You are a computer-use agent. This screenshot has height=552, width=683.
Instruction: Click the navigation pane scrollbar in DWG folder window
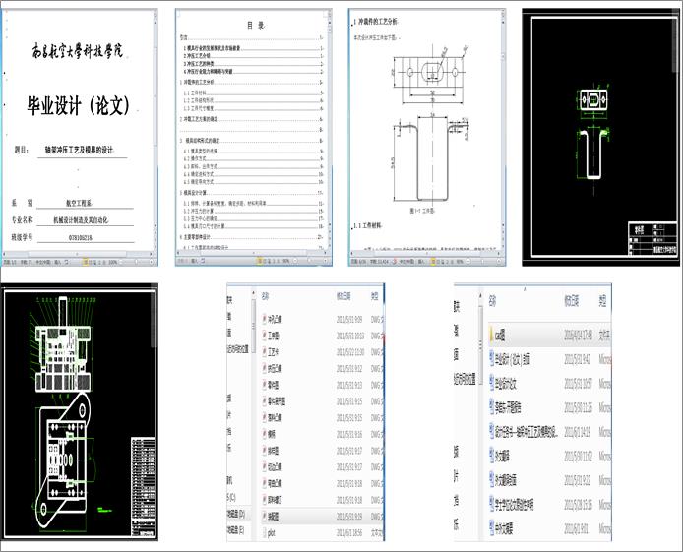(253, 327)
